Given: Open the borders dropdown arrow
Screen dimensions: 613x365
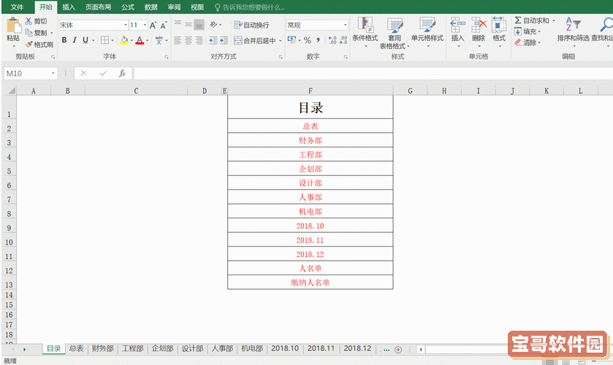Looking at the screenshot, I should [113, 40].
